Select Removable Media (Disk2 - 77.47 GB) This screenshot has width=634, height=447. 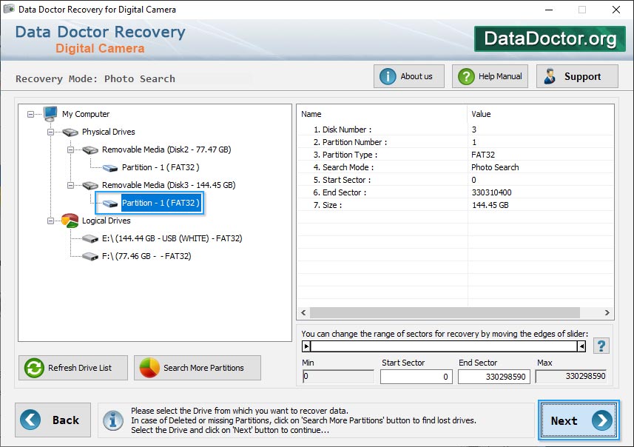[x=166, y=149]
